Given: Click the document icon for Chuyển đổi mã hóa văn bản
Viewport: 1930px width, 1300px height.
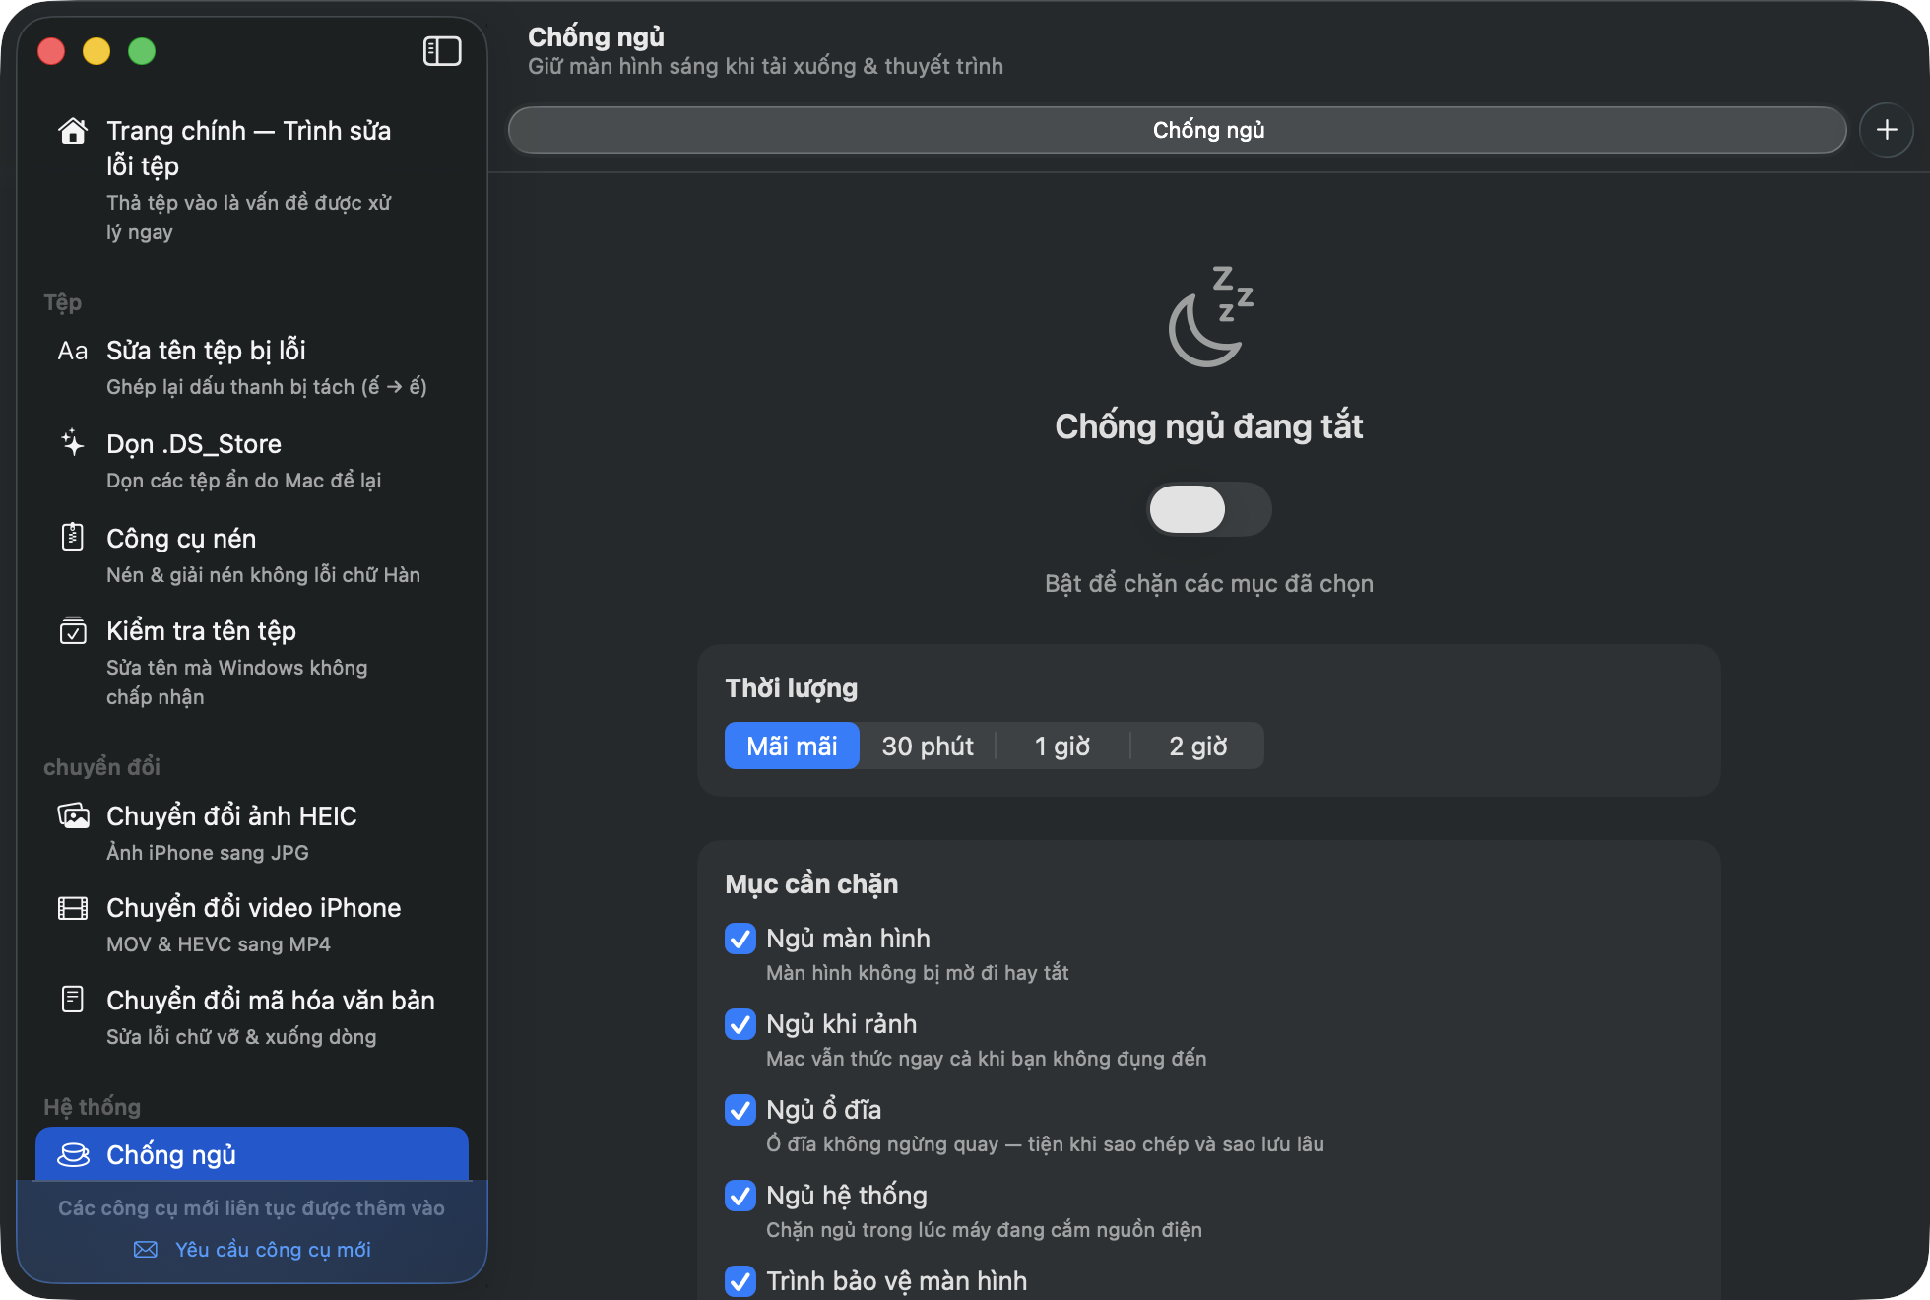Looking at the screenshot, I should click(73, 1000).
